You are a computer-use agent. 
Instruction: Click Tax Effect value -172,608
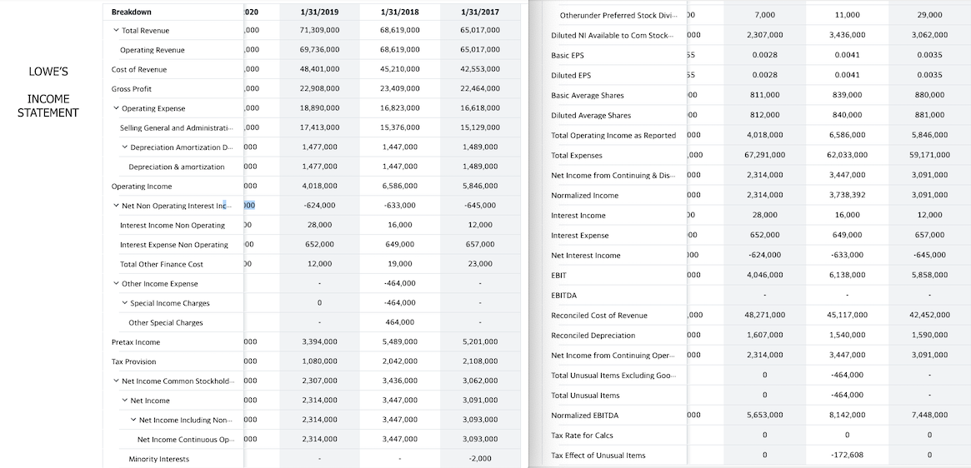847,456
